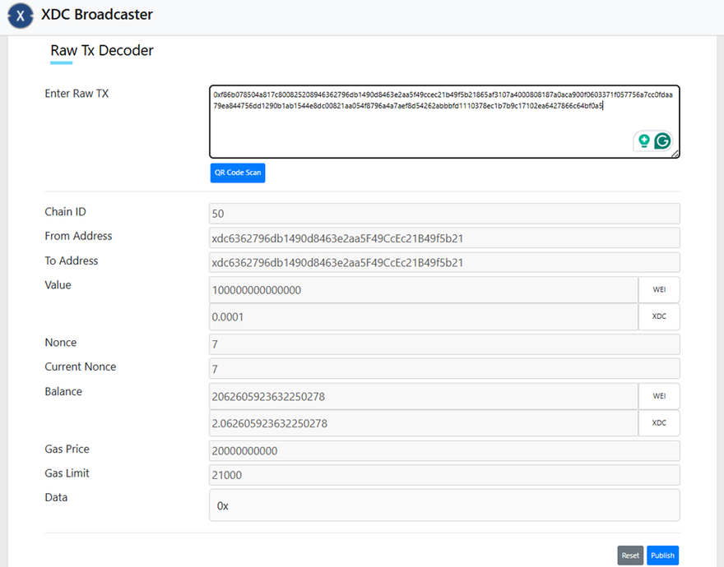Click the green lightbulb icon in textarea
724x567 pixels.
[x=643, y=141]
